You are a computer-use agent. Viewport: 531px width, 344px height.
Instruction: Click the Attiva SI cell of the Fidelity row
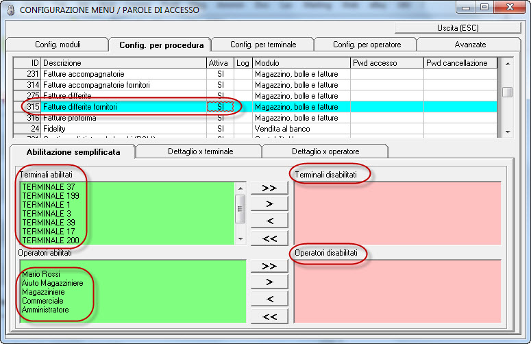click(220, 129)
